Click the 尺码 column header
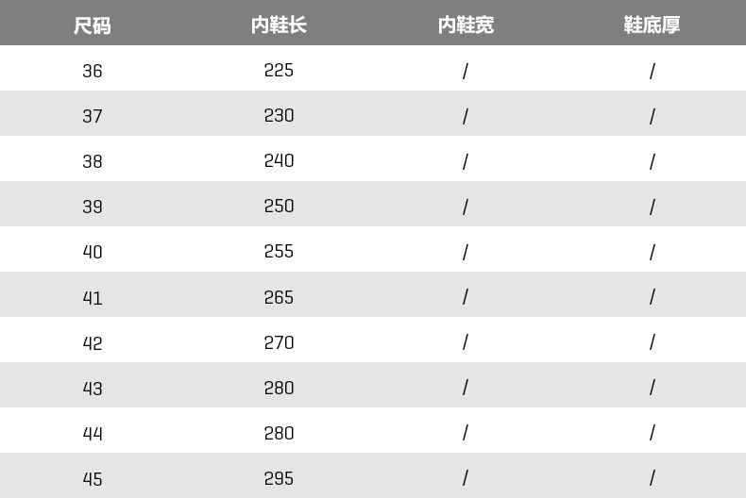 [x=93, y=25]
